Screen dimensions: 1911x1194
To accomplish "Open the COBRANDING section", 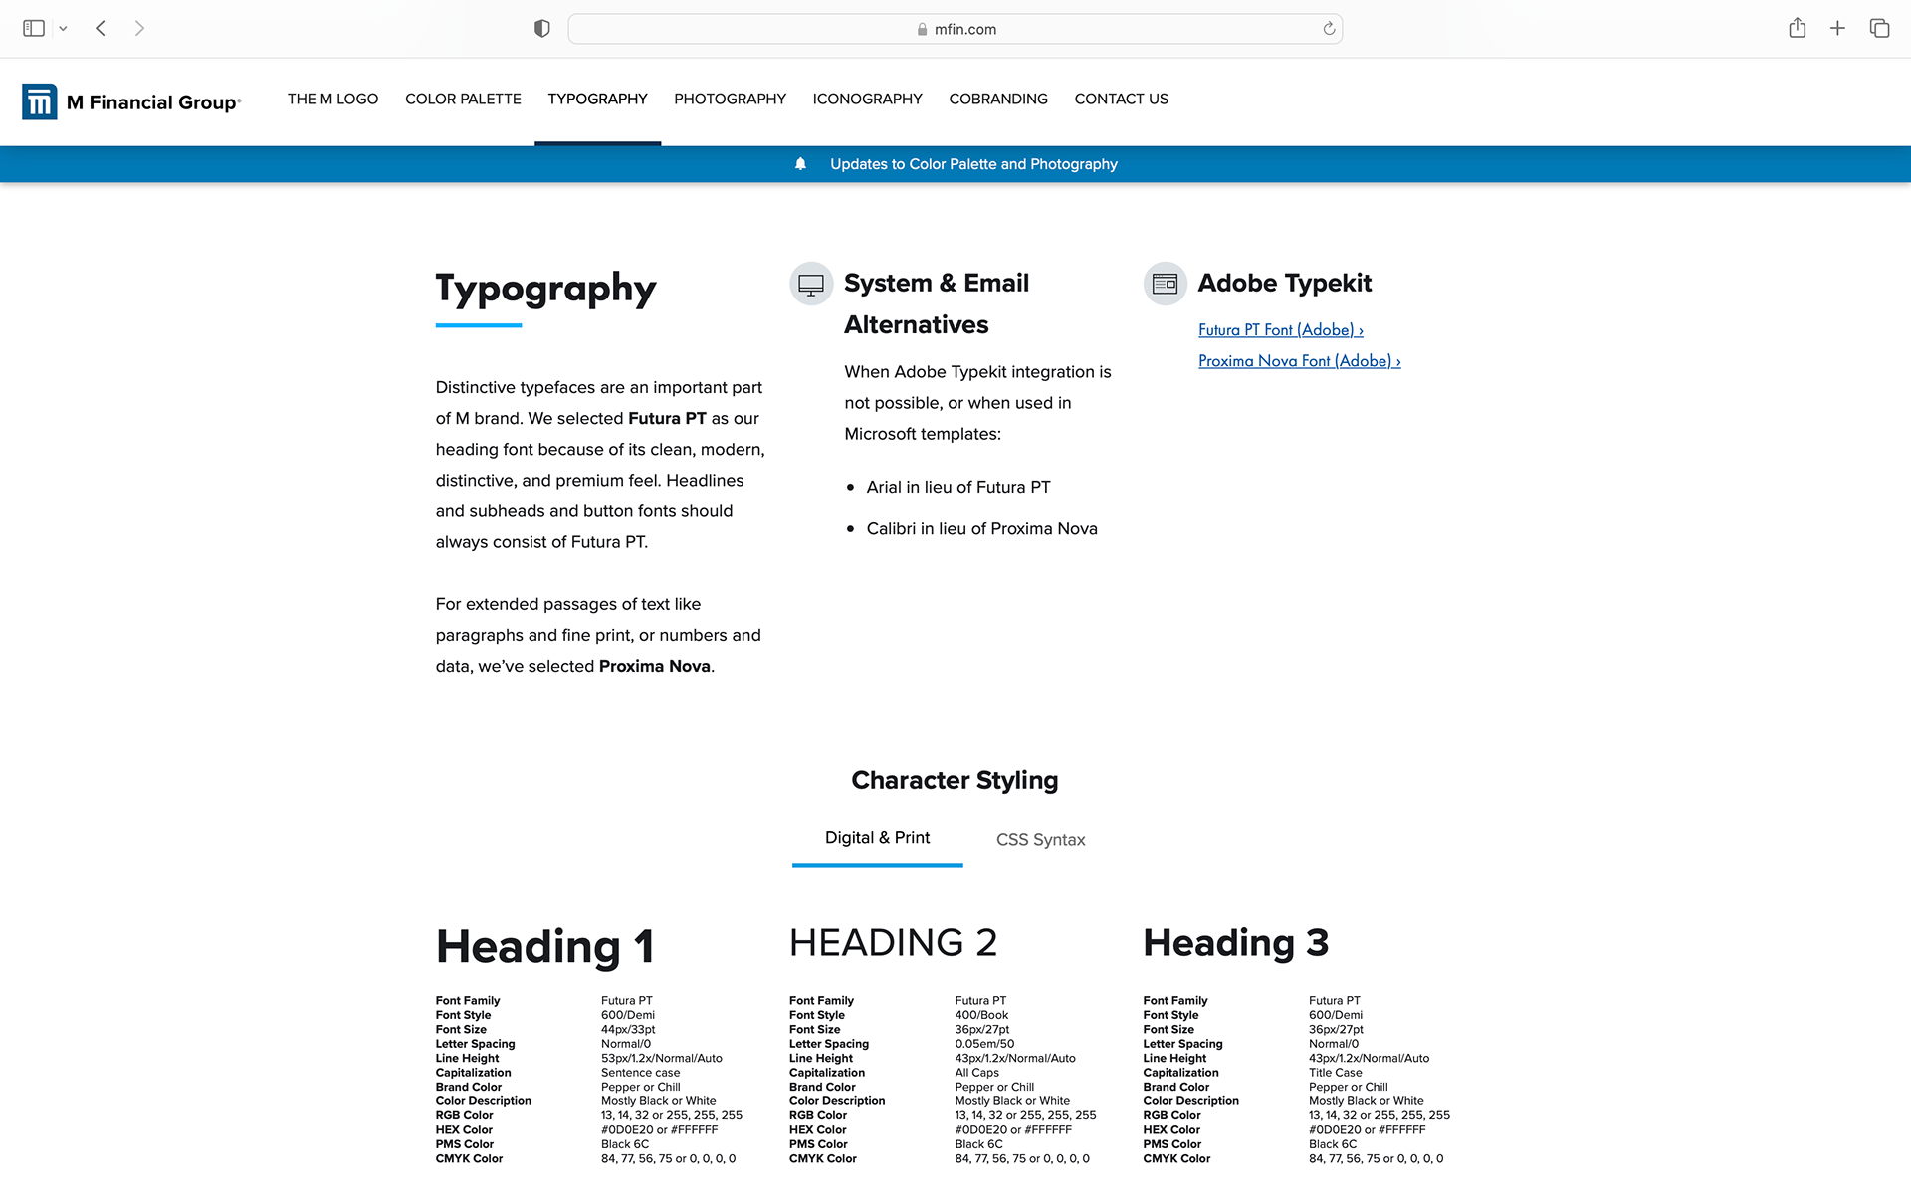I will (998, 99).
